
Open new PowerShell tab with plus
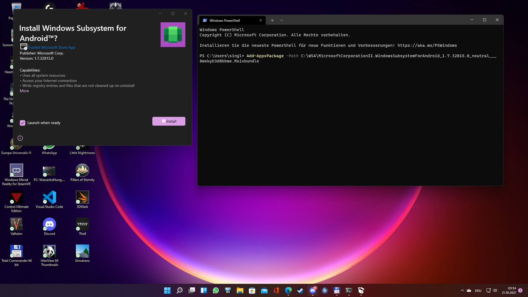(272, 20)
